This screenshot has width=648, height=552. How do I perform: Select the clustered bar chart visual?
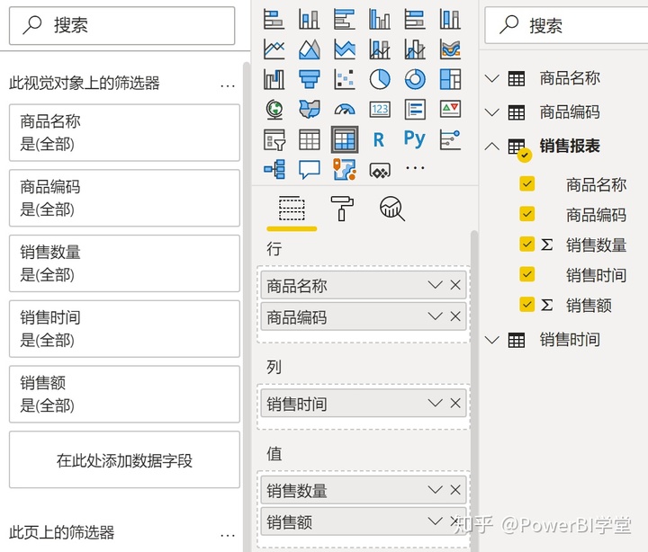[x=344, y=19]
